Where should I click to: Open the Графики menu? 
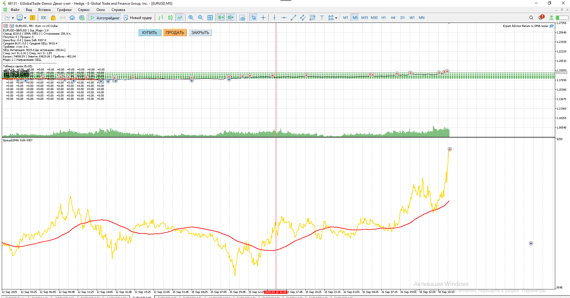tap(64, 10)
